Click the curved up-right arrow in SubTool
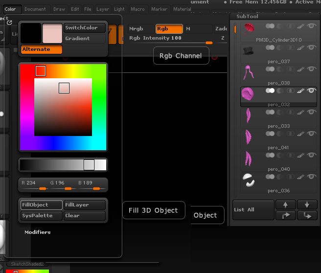 tap(286, 215)
